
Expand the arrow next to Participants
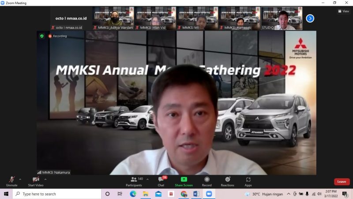147,179
